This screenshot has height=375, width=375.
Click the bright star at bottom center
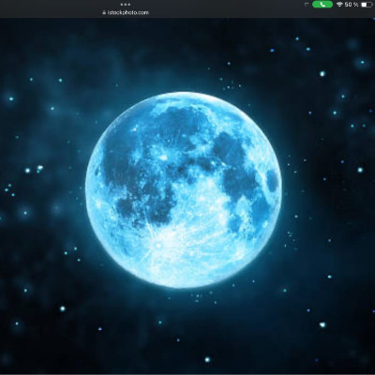click(207, 359)
